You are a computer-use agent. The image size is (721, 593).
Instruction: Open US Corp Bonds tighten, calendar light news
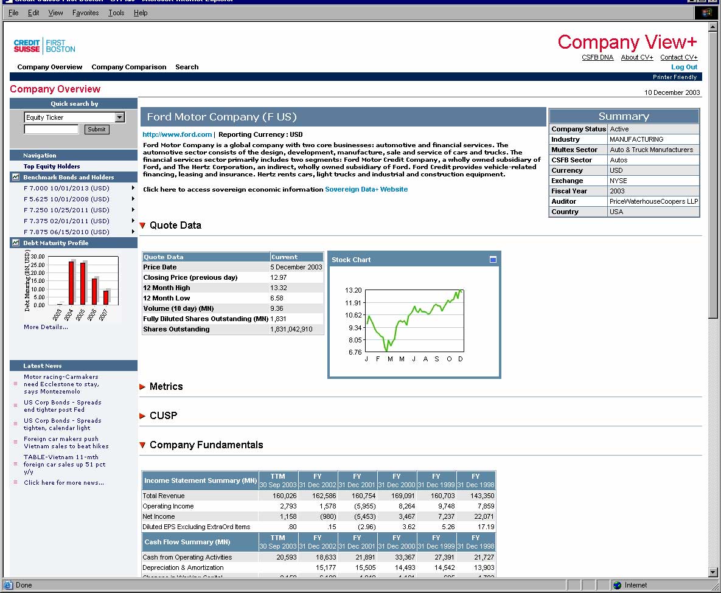pyautogui.click(x=63, y=424)
